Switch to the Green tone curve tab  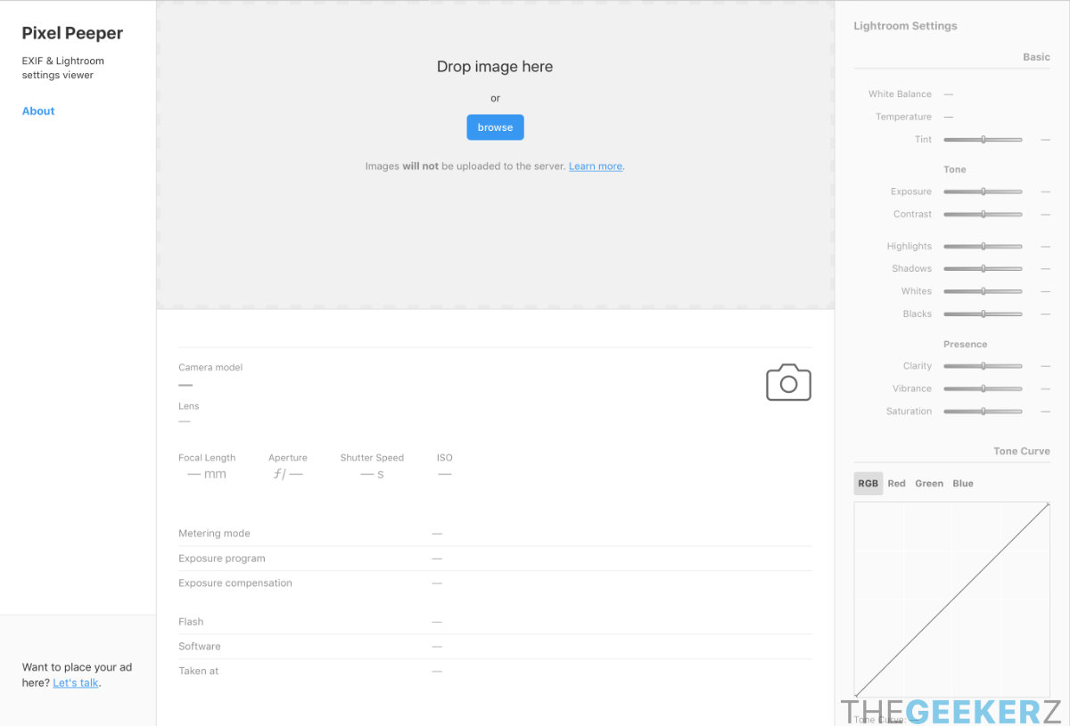point(929,484)
